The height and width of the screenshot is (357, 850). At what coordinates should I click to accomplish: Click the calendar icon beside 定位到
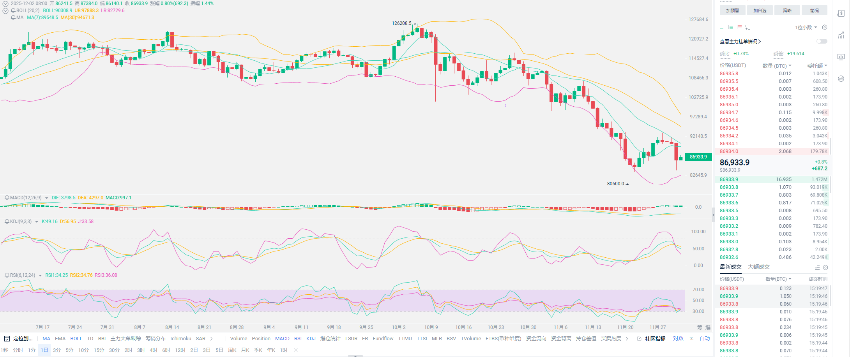click(x=7, y=339)
